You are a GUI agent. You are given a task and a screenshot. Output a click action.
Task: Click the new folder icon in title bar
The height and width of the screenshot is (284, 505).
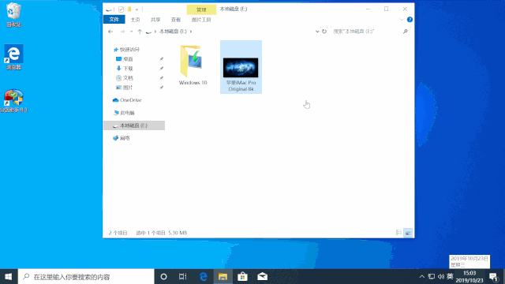(x=129, y=9)
